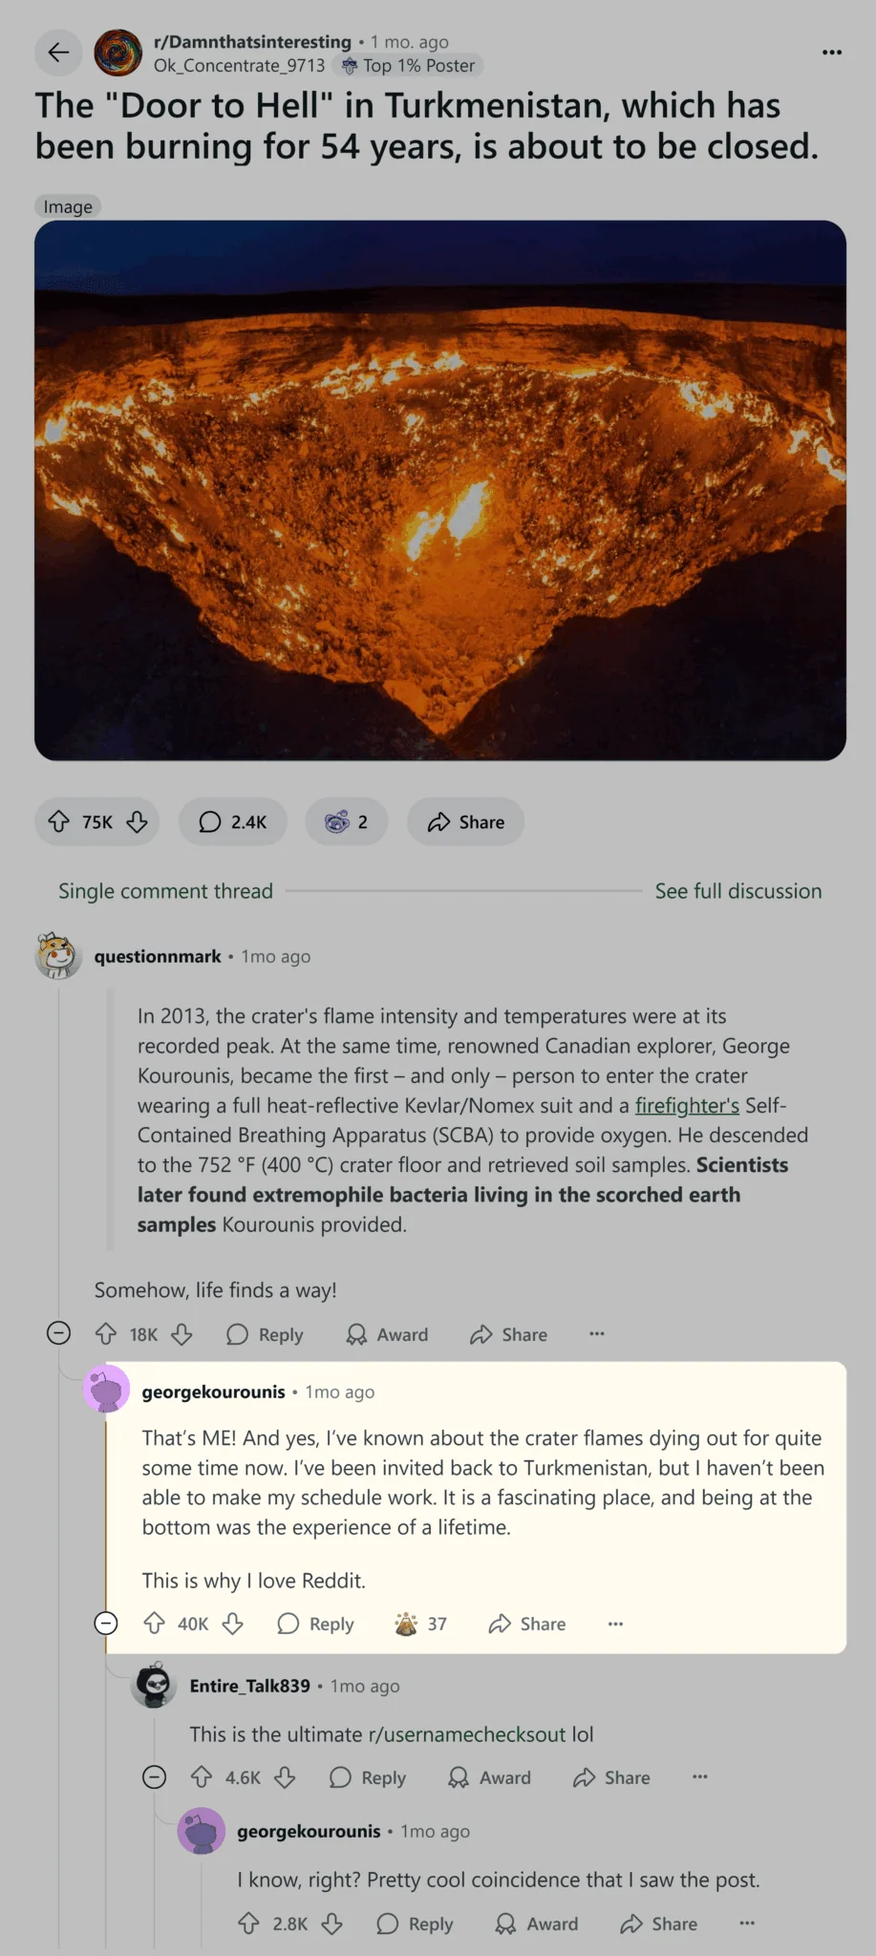
Task: Open georgekourounis's profile avatar
Action: [105, 1390]
